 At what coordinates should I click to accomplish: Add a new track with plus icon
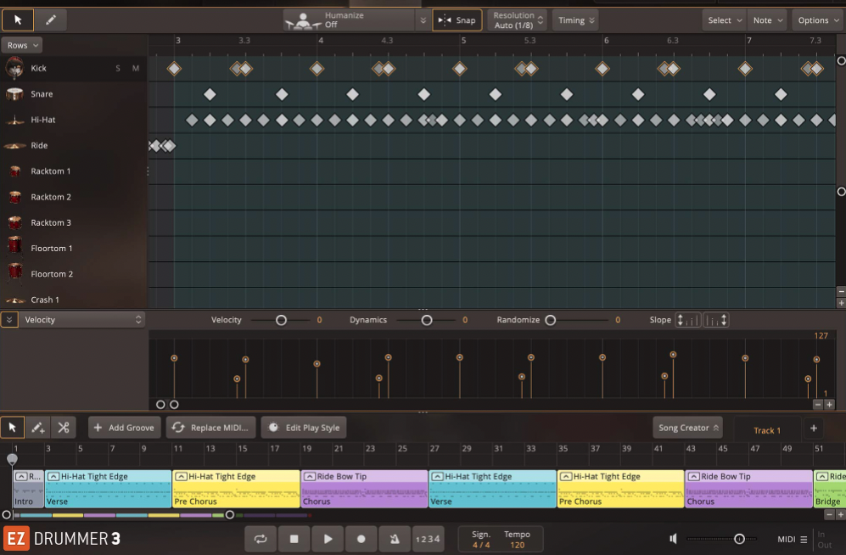(813, 429)
